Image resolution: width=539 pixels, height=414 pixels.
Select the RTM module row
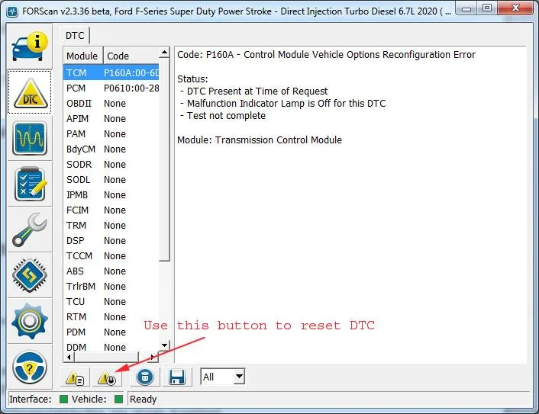[111, 317]
